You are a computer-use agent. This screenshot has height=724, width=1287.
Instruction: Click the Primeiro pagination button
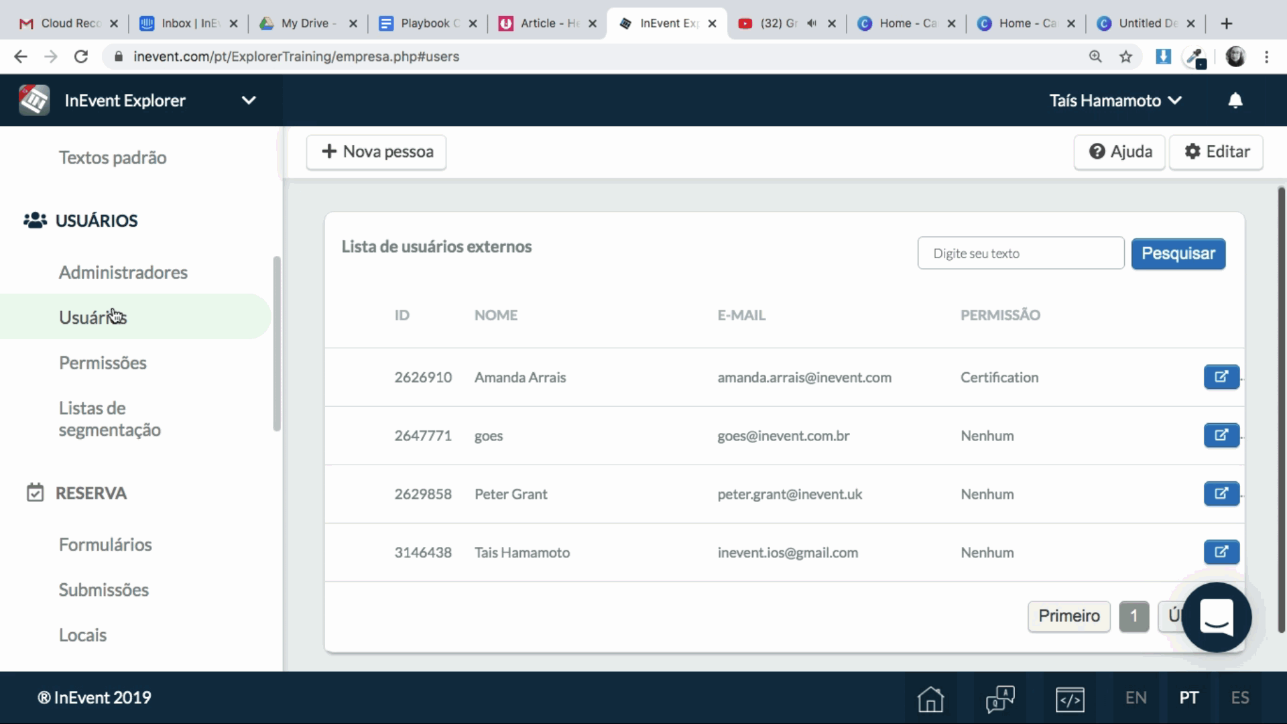(x=1068, y=615)
